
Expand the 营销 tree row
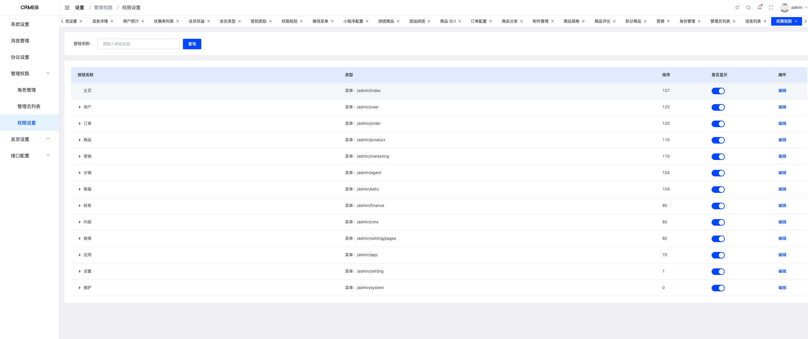click(x=80, y=156)
